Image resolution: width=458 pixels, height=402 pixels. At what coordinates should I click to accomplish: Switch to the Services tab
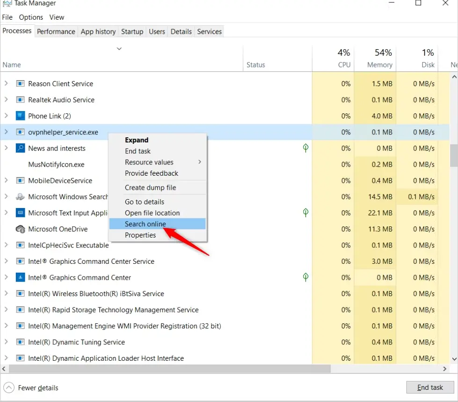pos(210,31)
